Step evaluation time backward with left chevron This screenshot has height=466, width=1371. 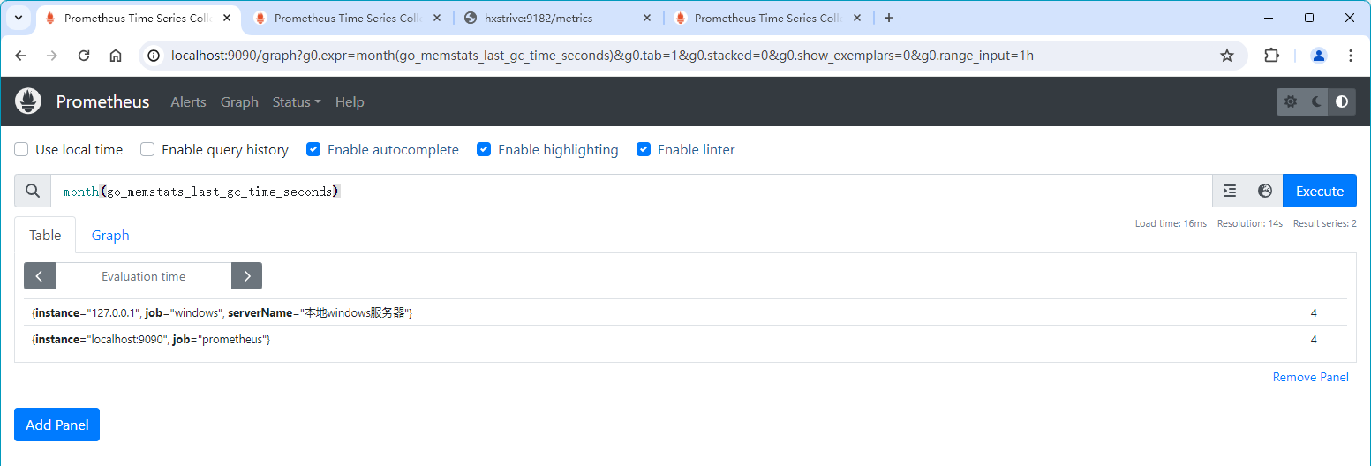pos(40,276)
